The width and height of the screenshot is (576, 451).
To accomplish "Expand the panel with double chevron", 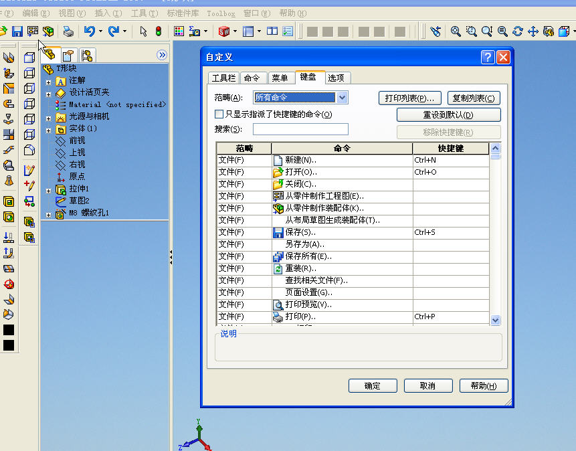I will [x=162, y=55].
